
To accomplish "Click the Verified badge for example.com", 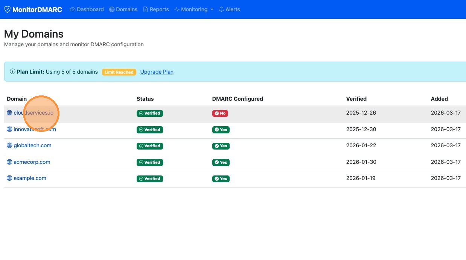I will click(x=150, y=178).
